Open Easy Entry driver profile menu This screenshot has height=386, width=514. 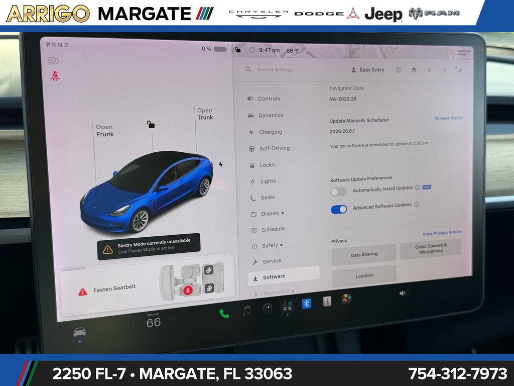pyautogui.click(x=367, y=70)
